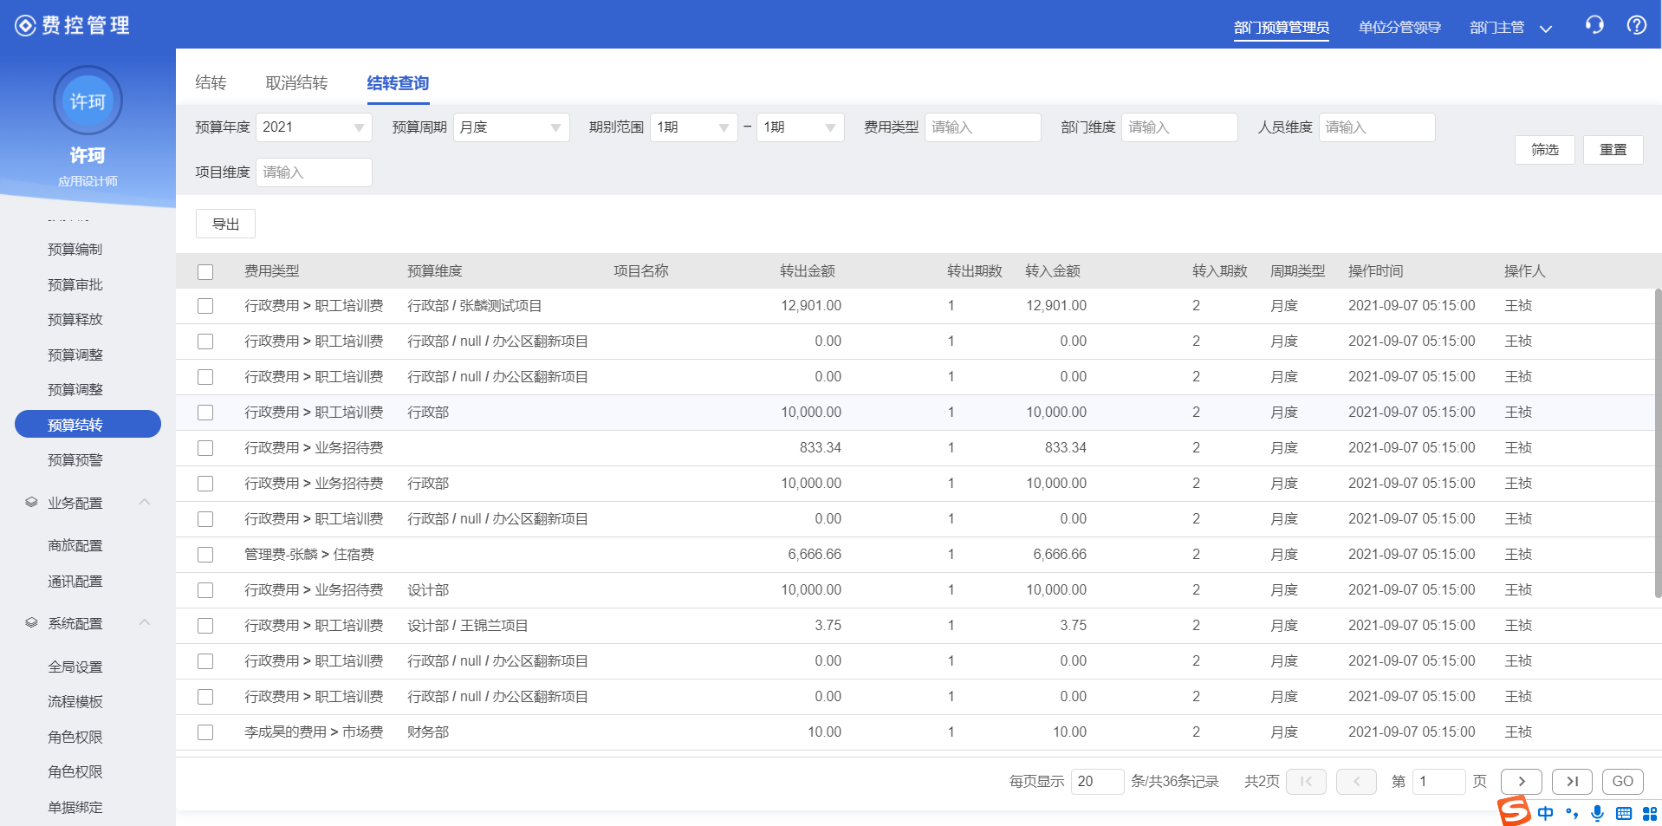Check the row with 833.34 amount
The image size is (1662, 826).
[205, 448]
